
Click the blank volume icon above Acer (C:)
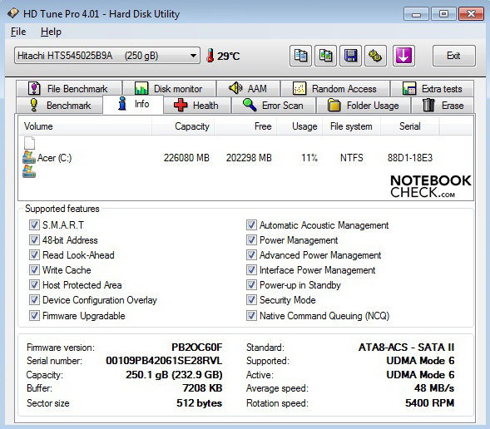pyautogui.click(x=29, y=143)
